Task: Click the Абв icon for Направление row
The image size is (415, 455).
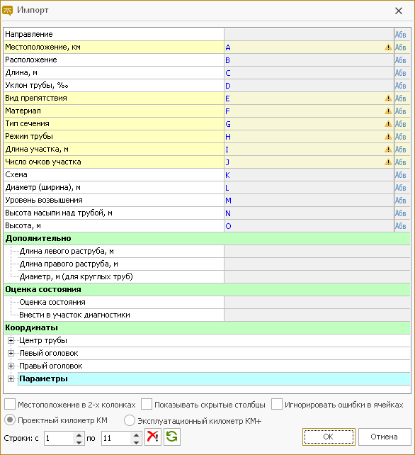Action: [x=401, y=34]
